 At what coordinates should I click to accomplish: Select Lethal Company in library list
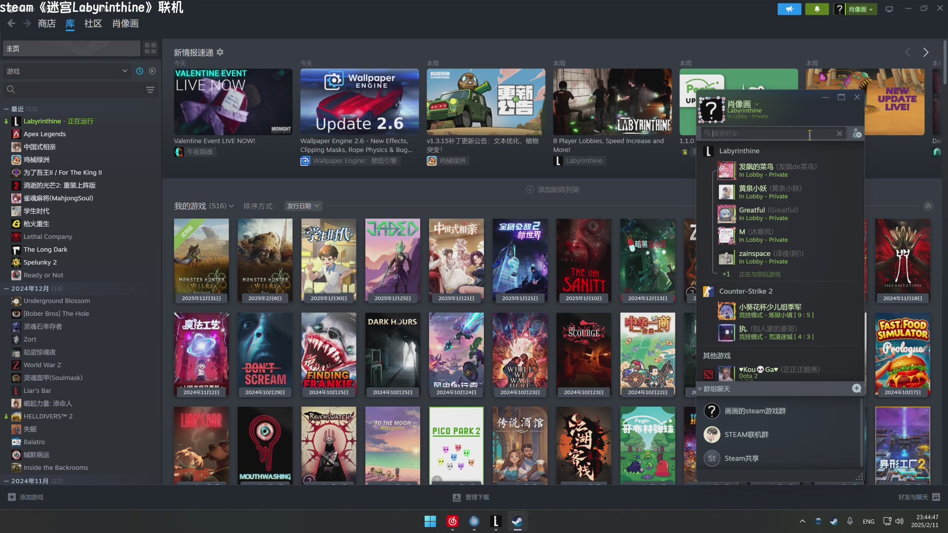pyautogui.click(x=47, y=237)
